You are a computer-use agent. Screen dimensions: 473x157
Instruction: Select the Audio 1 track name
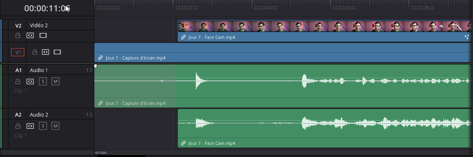[38, 70]
